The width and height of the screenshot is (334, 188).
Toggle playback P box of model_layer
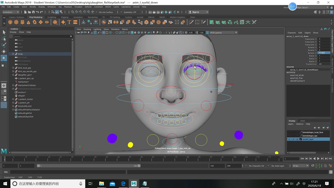(x=293, y=139)
